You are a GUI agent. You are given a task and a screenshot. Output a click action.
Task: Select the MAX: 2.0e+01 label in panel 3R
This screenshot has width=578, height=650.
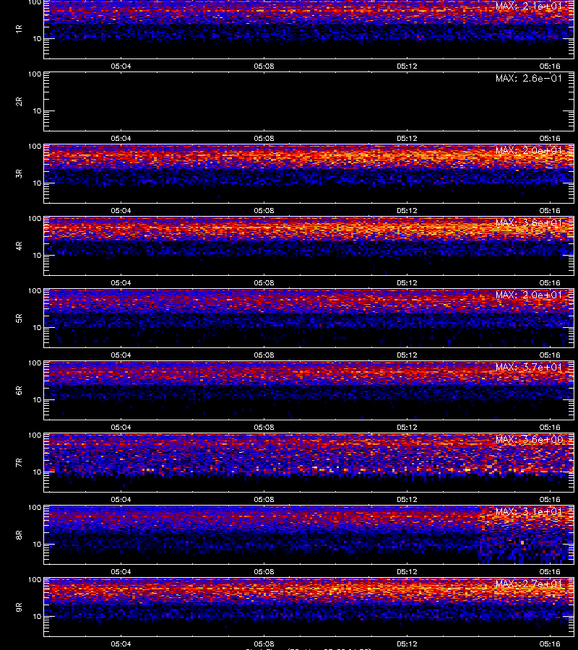[529, 150]
